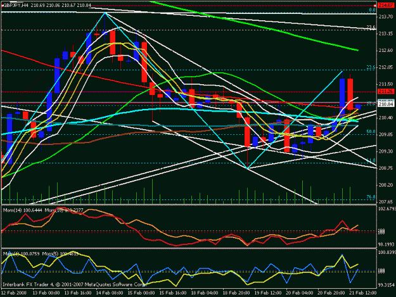
Task: Click the GBPJPY,H4 chart title
Action: click(x=16, y=5)
